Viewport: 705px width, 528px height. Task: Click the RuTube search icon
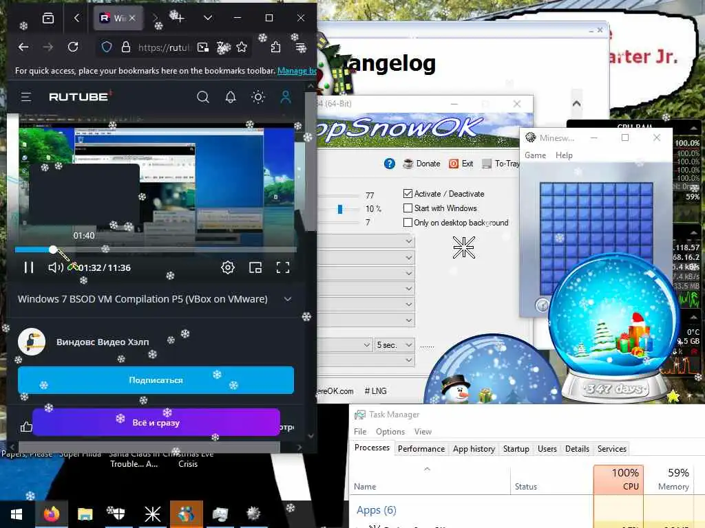[x=203, y=97]
